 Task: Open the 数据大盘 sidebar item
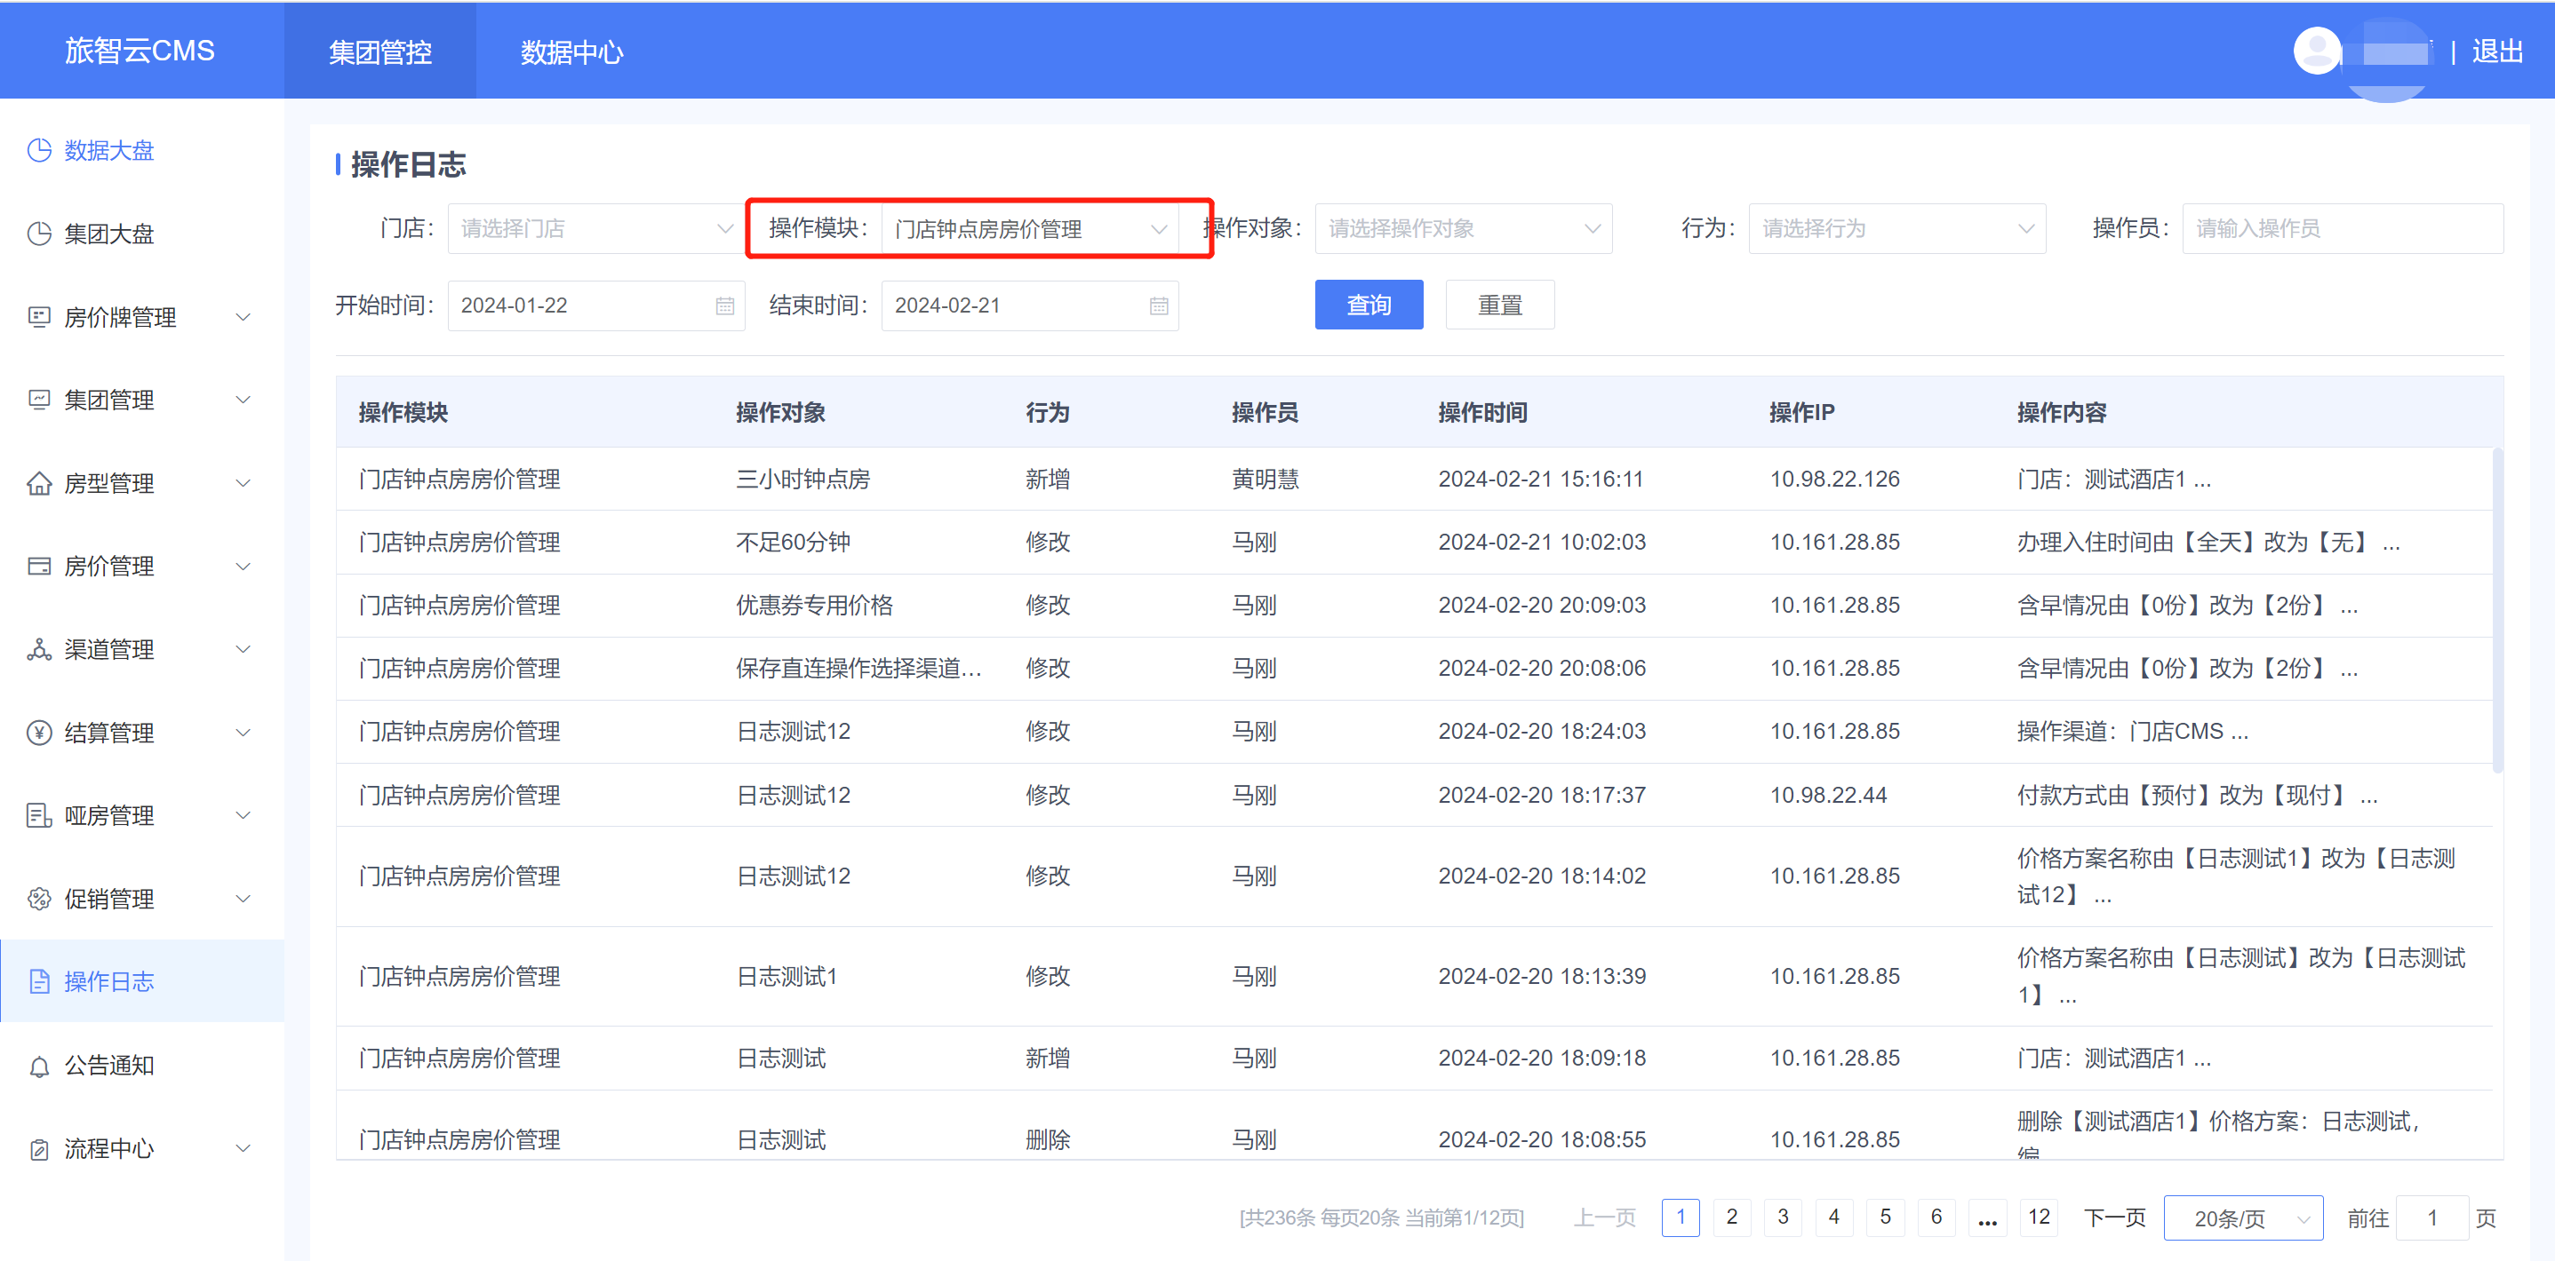pyautogui.click(x=142, y=151)
